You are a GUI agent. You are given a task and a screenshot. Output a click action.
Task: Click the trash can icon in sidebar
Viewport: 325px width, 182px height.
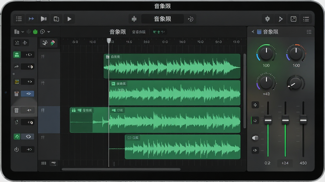[17, 110]
